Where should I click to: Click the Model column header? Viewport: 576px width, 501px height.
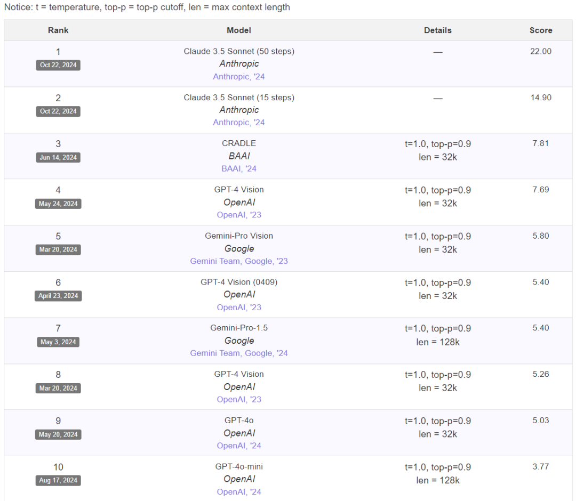coord(239,30)
